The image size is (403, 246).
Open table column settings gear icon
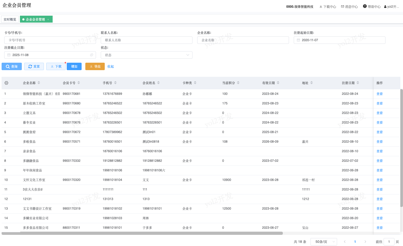[x=6, y=83]
